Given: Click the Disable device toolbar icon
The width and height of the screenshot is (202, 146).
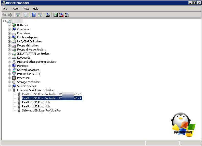Looking at the screenshot, I should (x=67, y=15).
